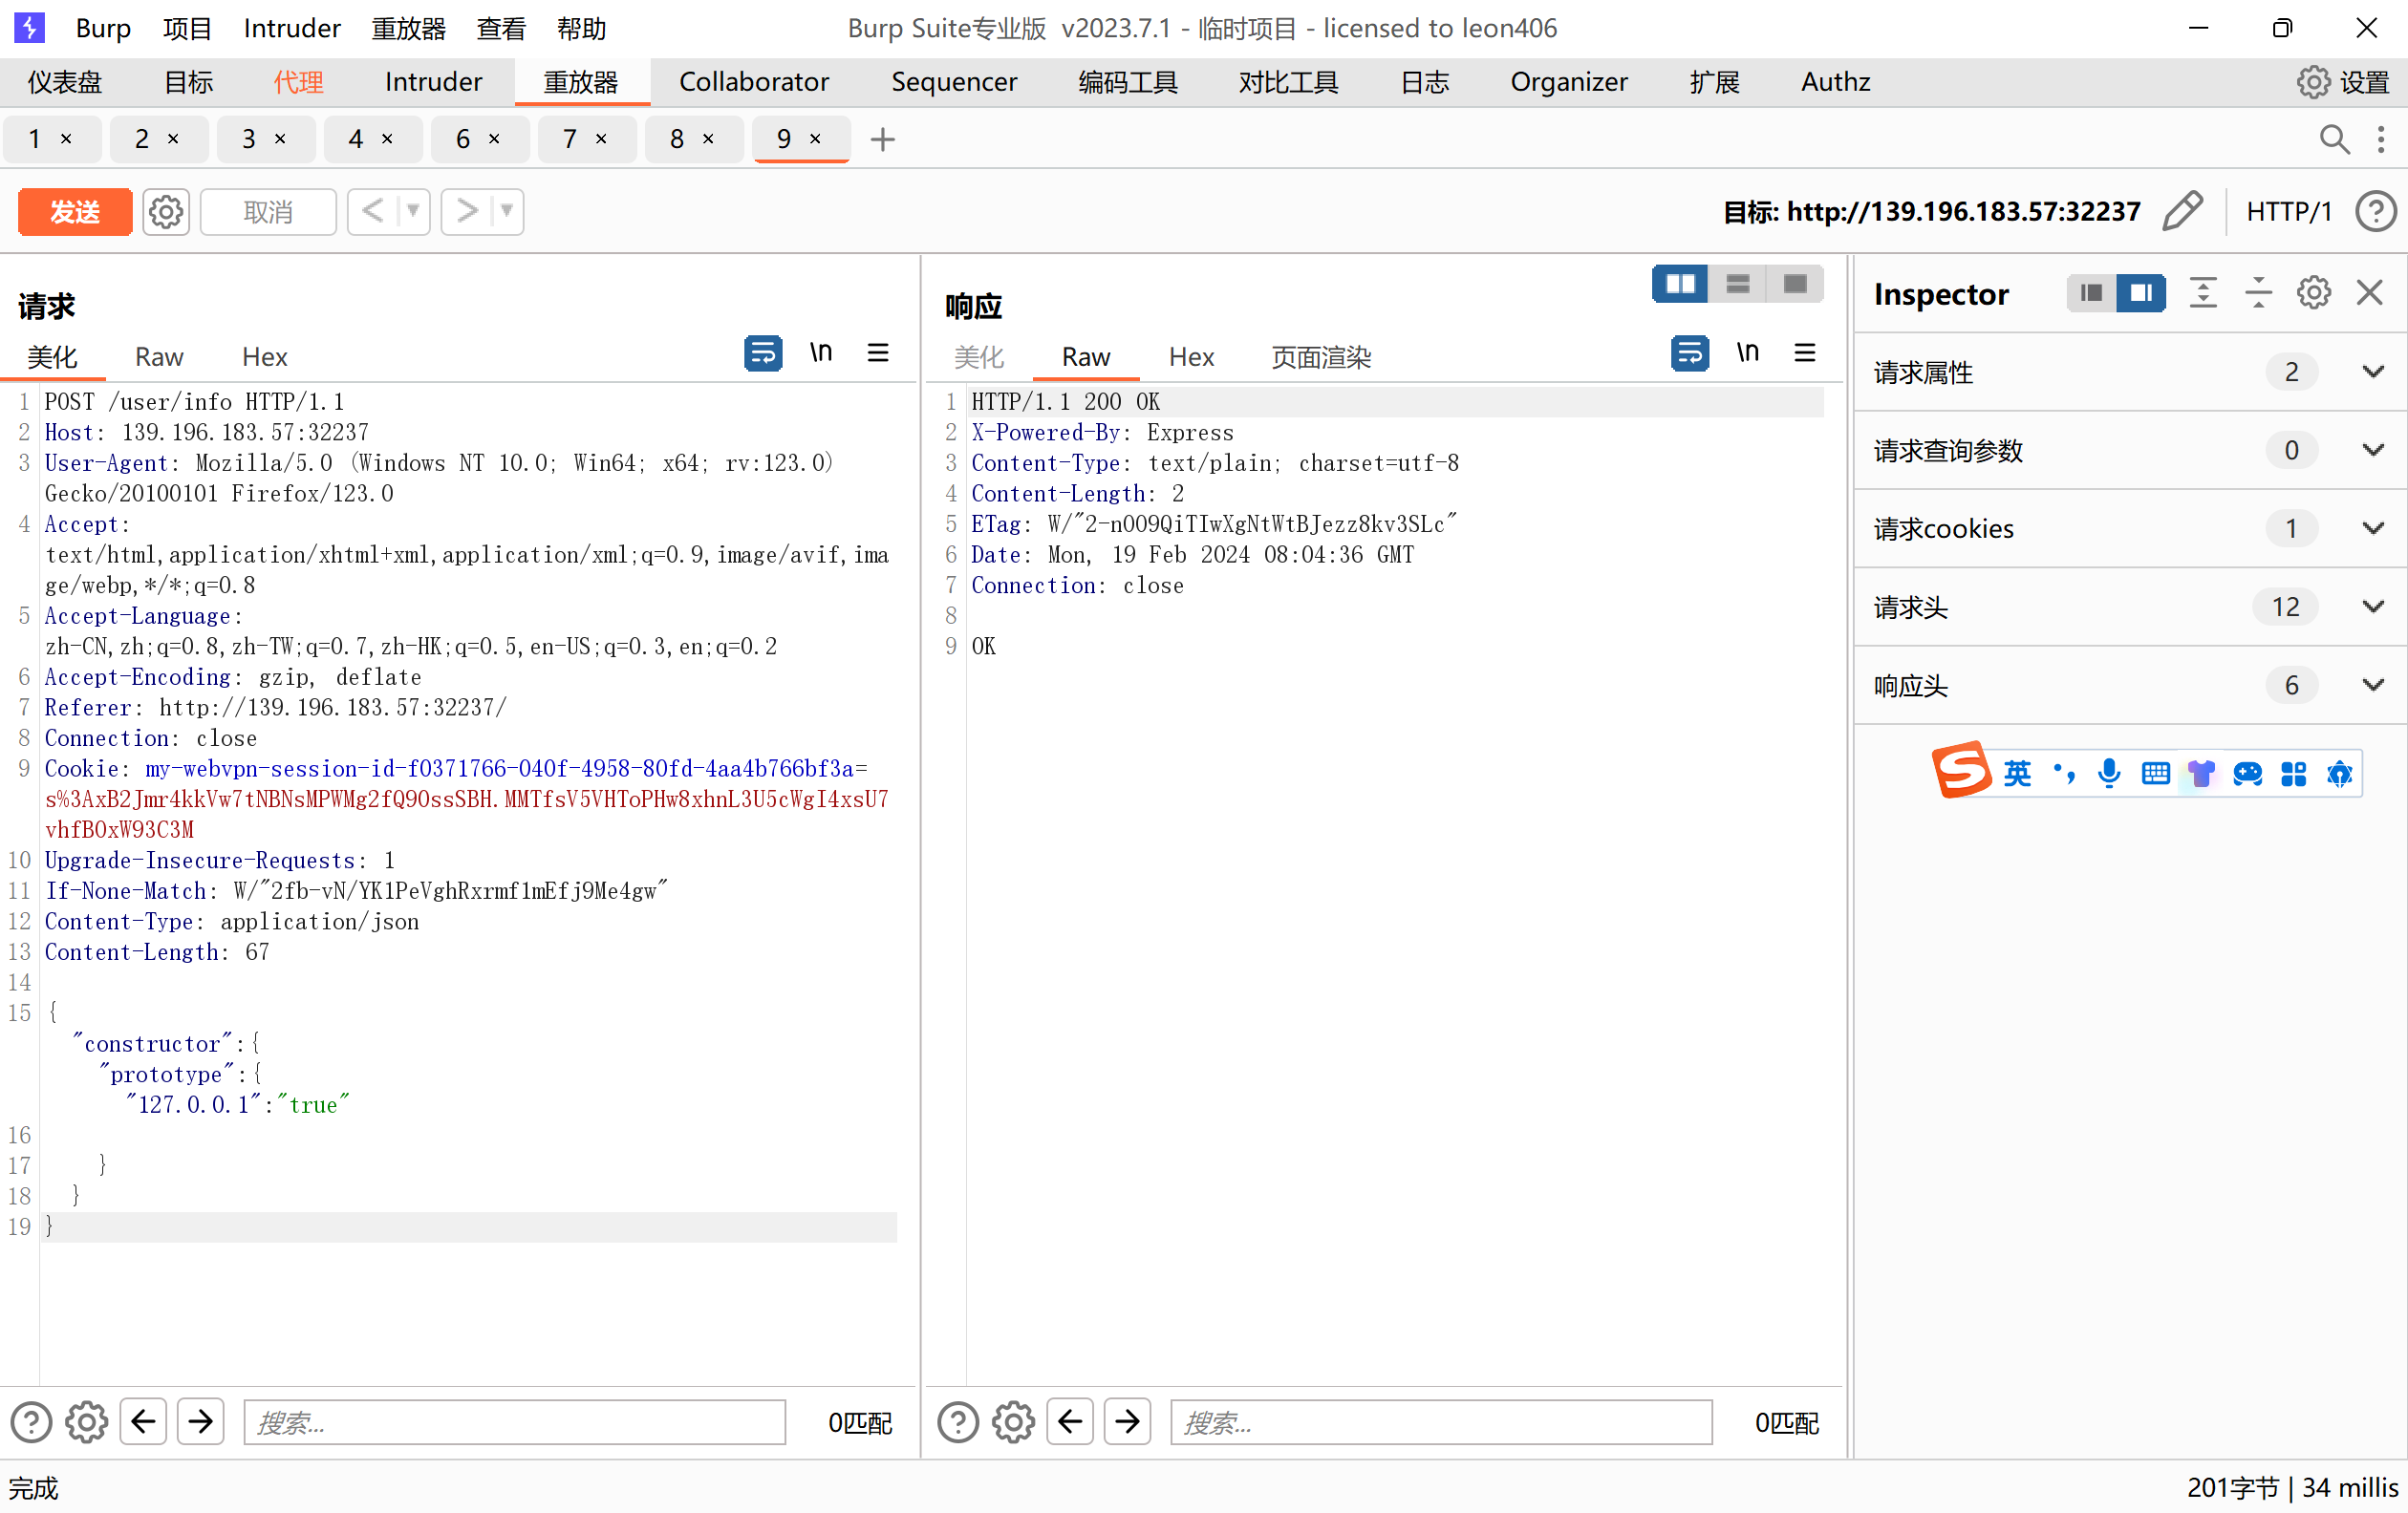Go to next match in request search
Viewport: 2408px width, 1513px height.
coord(201,1421)
